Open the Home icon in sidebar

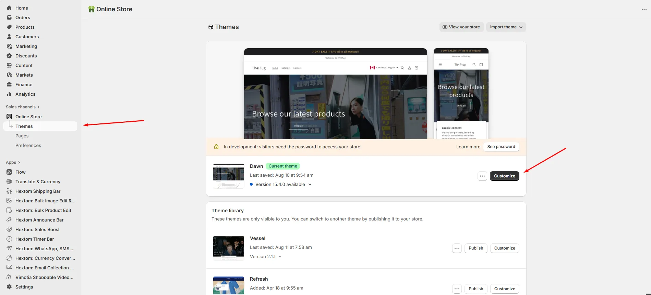9,8
